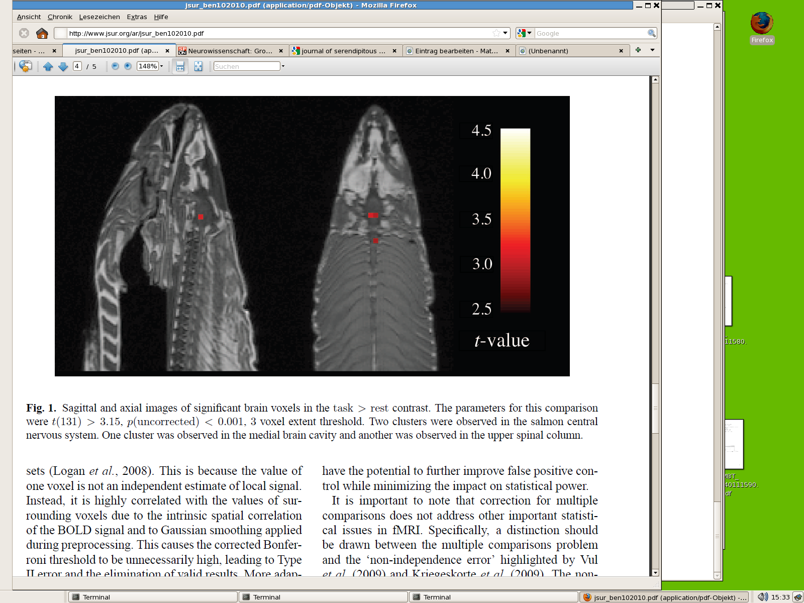804x603 pixels.
Task: Click first Terminal button in taskbar
Action: coord(153,597)
